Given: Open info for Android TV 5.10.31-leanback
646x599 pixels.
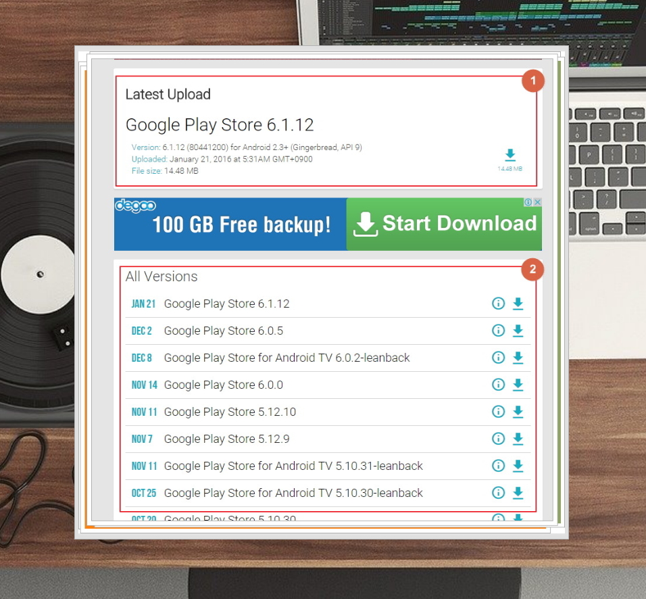Looking at the screenshot, I should click(498, 466).
